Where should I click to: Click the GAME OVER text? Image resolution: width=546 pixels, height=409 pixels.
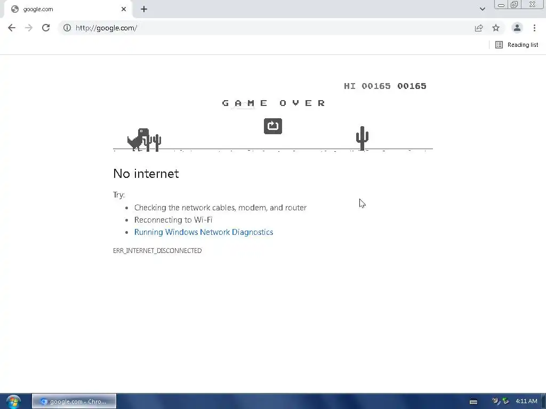[x=274, y=103]
